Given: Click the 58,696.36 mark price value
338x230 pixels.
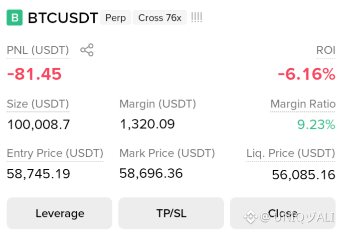Looking at the screenshot, I should (151, 173).
